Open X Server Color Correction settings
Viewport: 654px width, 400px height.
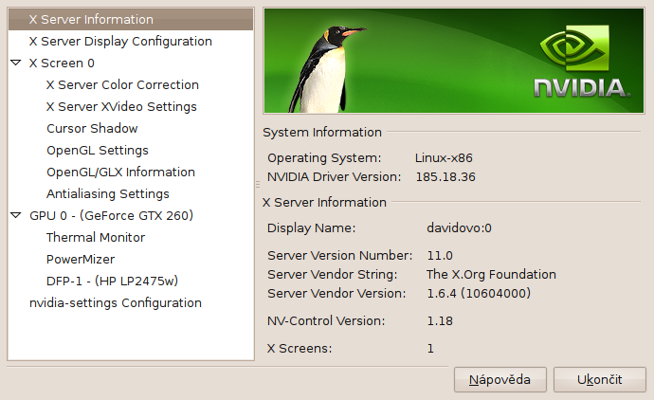[x=122, y=84]
